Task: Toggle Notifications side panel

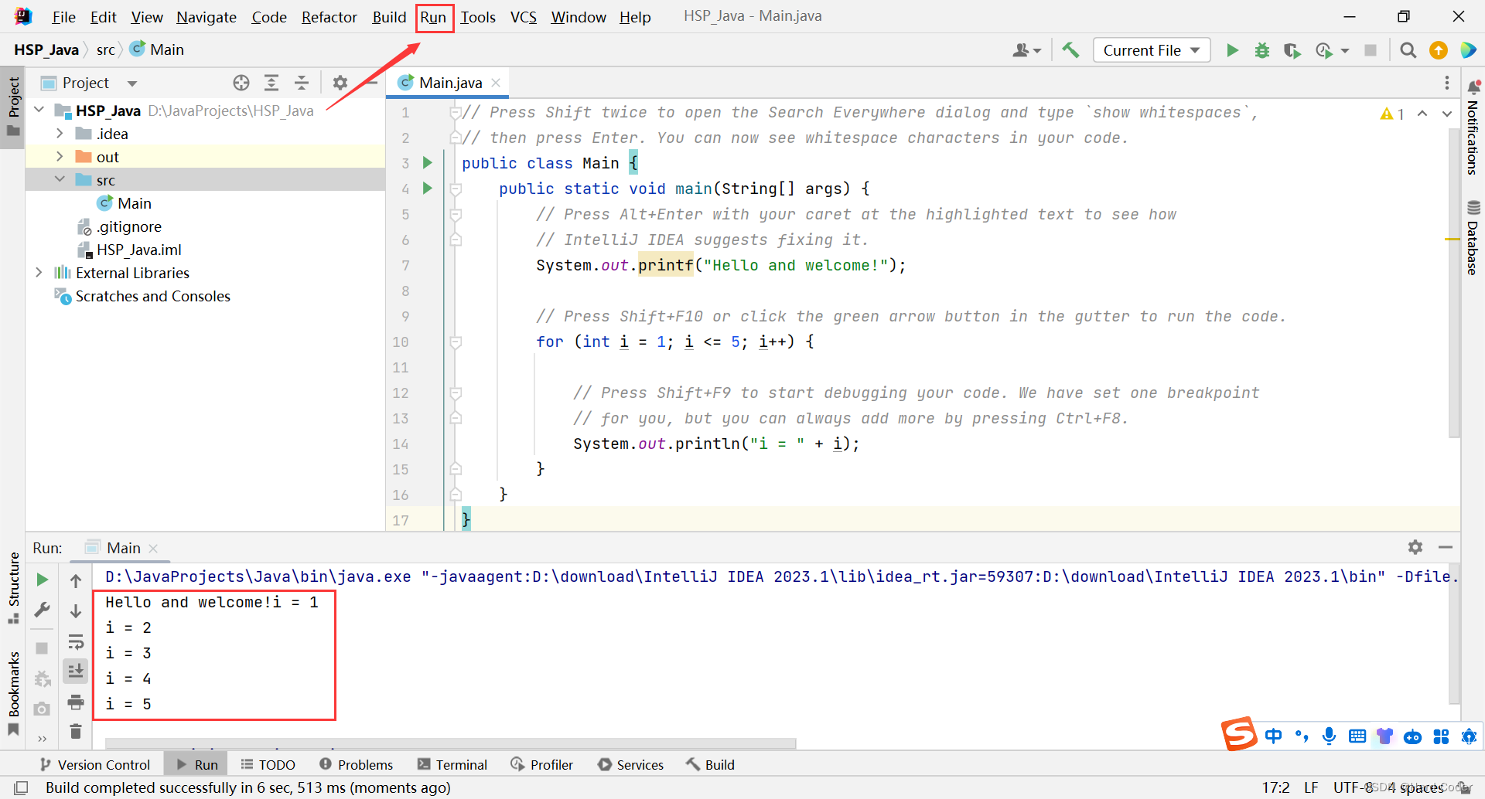Action: click(1473, 127)
